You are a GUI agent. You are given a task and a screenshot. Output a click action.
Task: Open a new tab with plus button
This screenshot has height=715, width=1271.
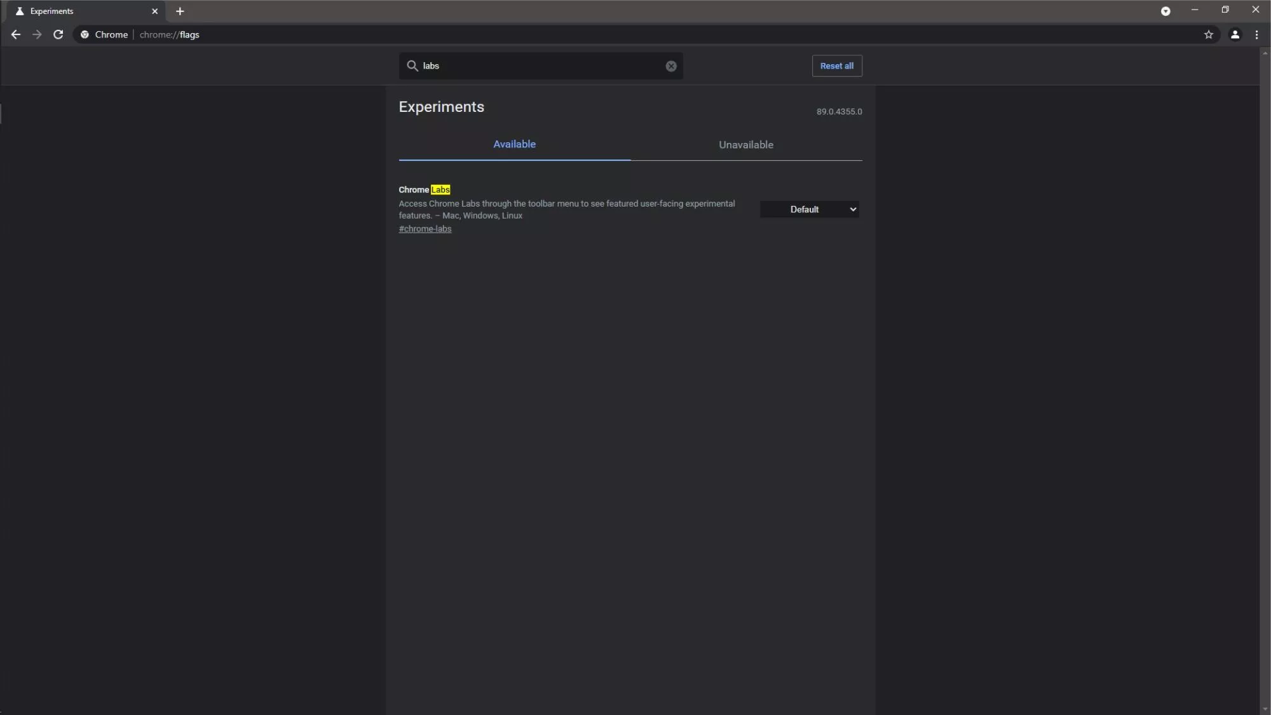[x=180, y=11]
